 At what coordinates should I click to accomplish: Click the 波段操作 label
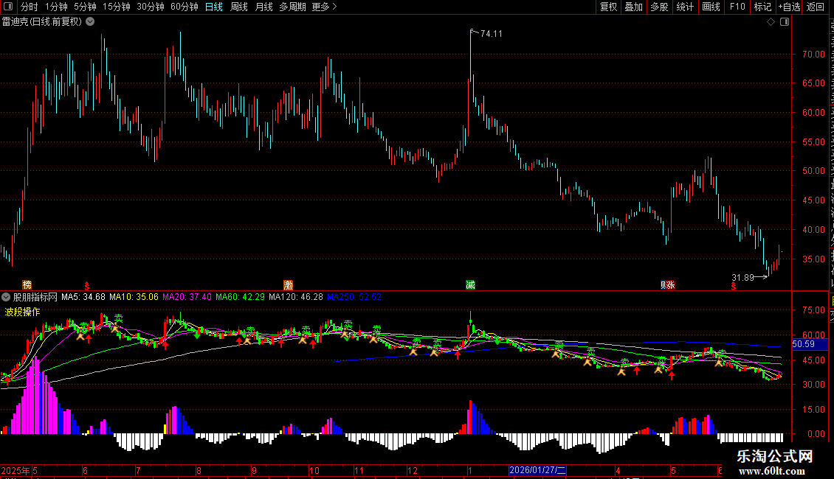(22, 312)
